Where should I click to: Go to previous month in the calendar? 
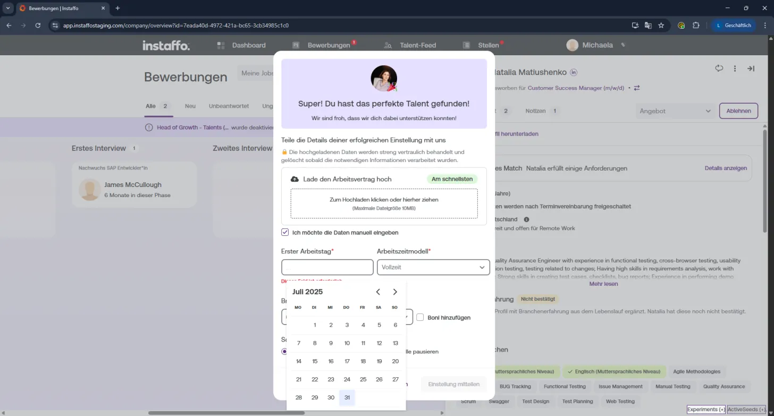378,292
